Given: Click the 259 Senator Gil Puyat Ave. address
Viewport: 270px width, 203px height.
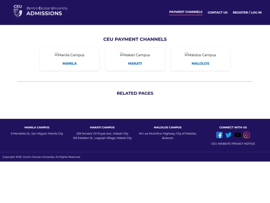Looking at the screenshot, I should (102, 133).
